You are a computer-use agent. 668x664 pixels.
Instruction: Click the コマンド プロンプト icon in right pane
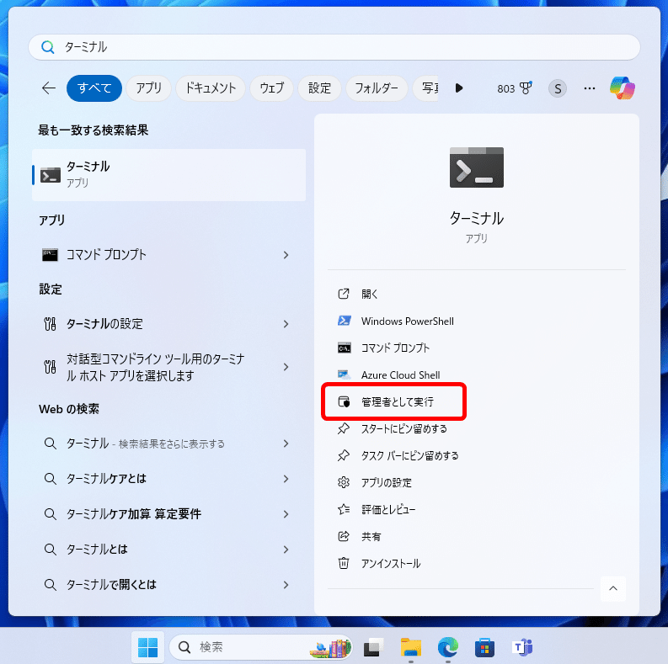pos(345,348)
